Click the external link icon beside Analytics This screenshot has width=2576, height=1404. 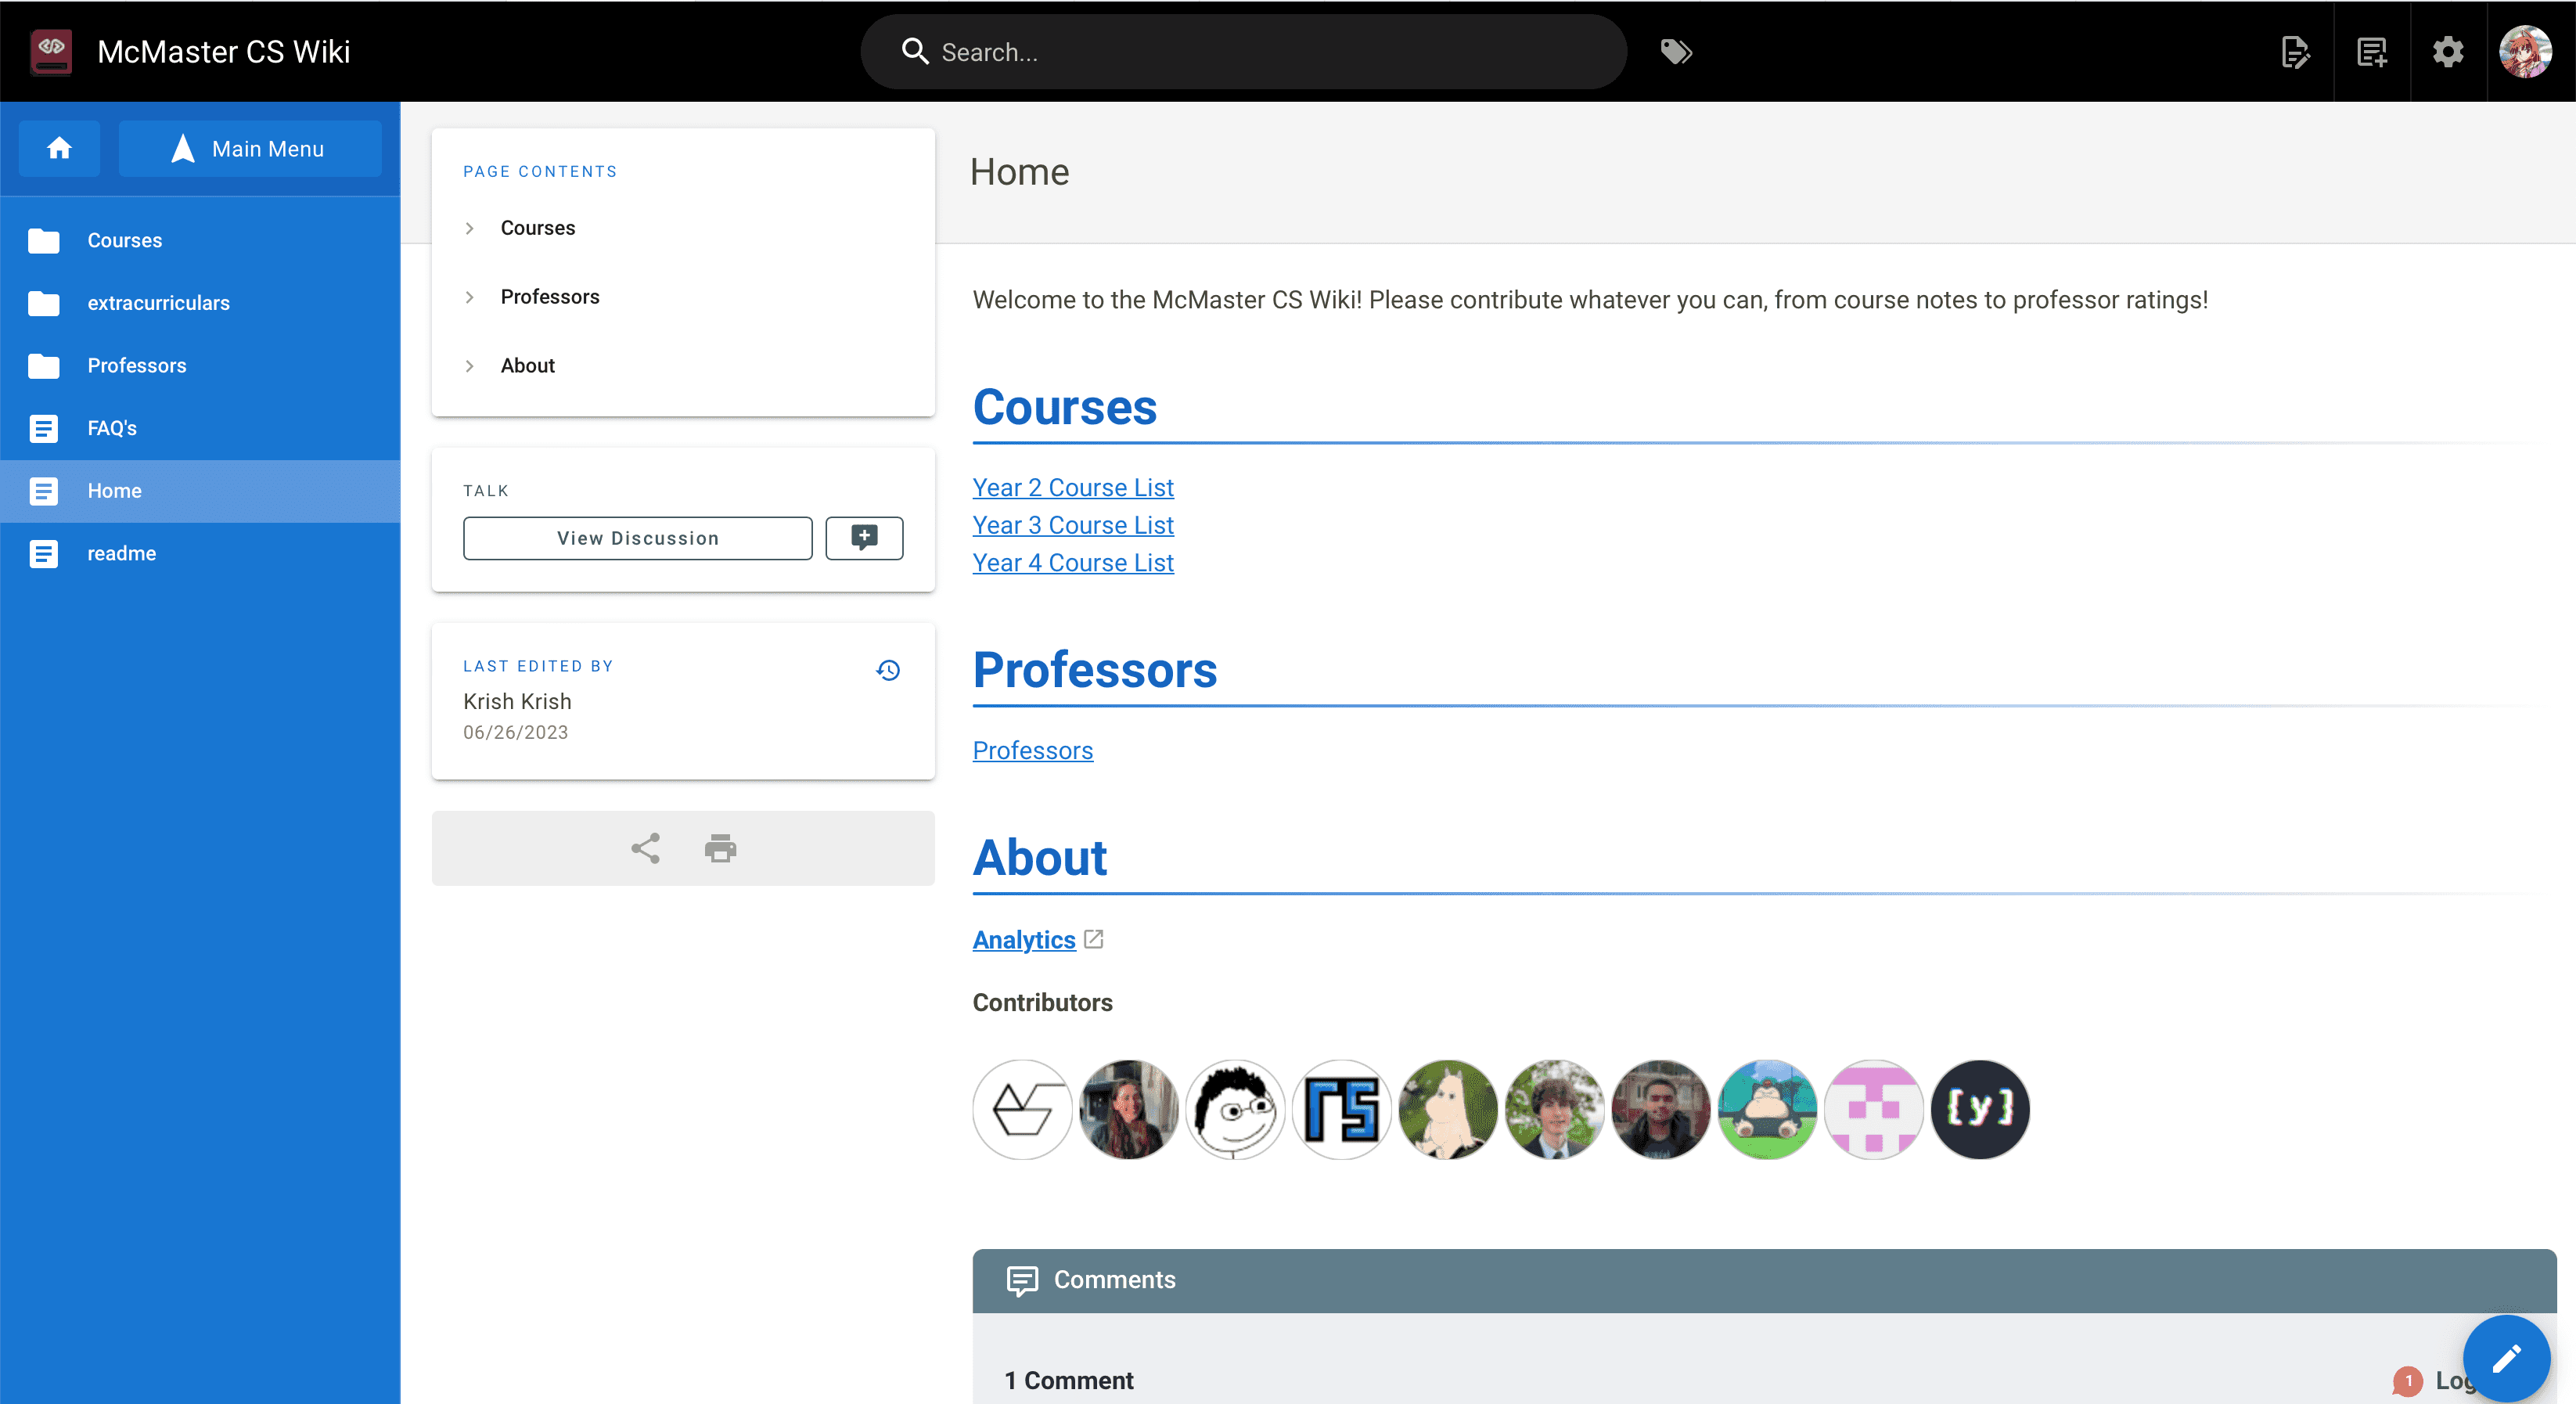(x=1094, y=939)
